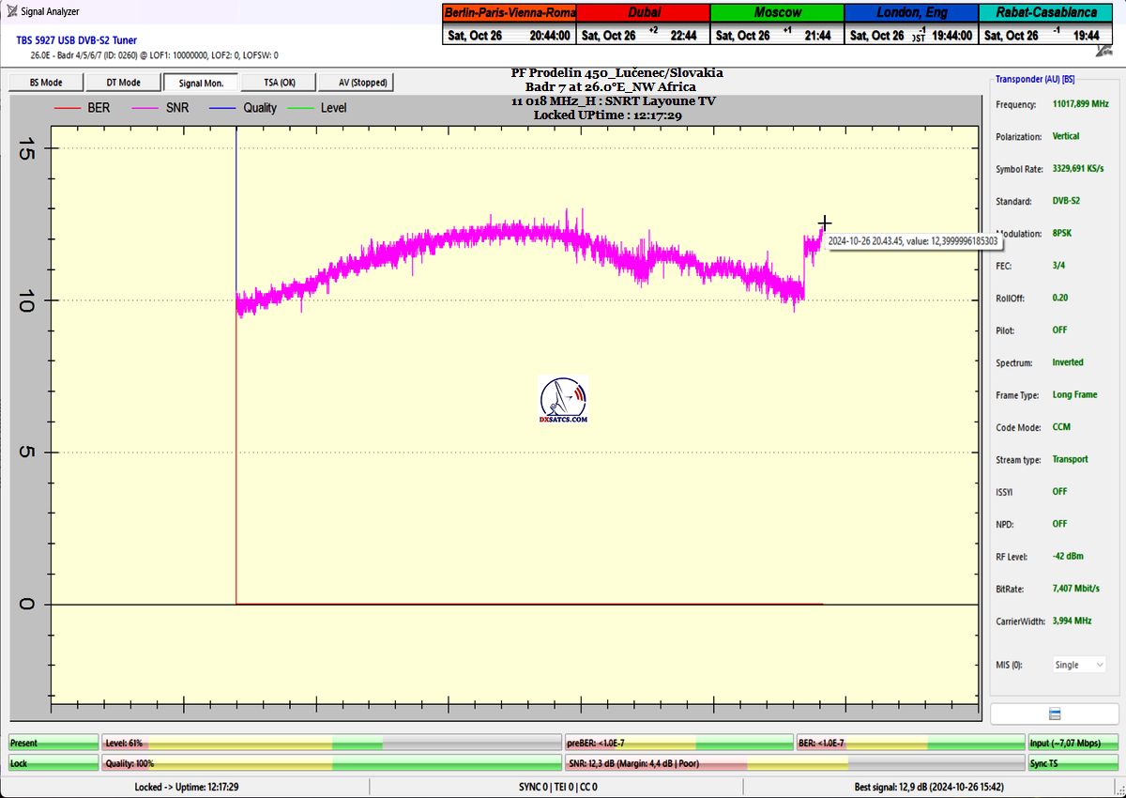Click the red BER legend line
Image resolution: width=1126 pixels, height=798 pixels.
(67, 108)
